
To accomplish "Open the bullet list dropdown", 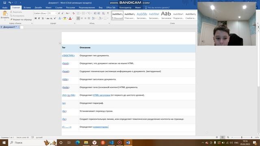I will pyautogui.click(x=81, y=13).
